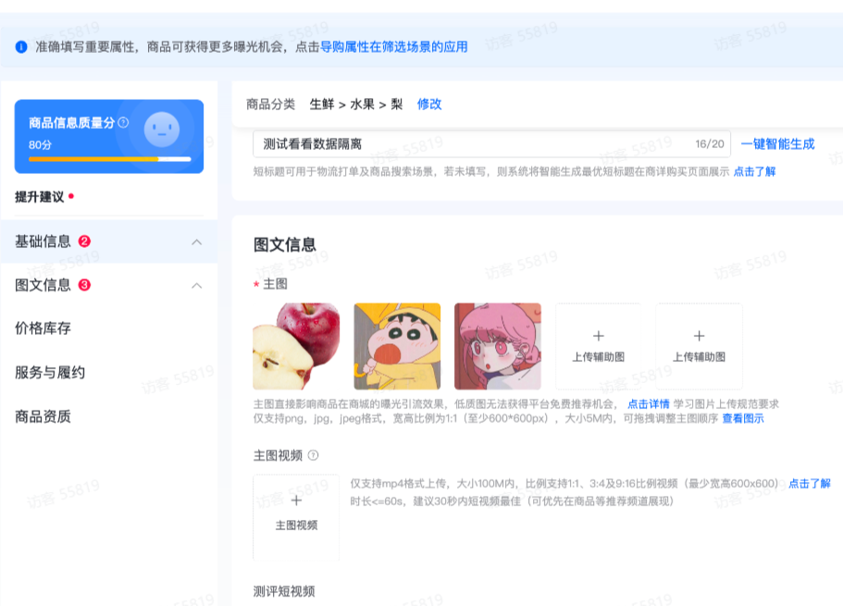The width and height of the screenshot is (843, 606).
Task: Collapse the 图文信息 section chevron
Action: 195,285
